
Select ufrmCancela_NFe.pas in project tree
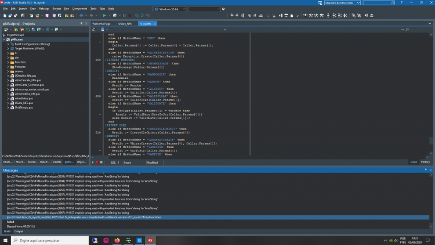tap(28, 80)
